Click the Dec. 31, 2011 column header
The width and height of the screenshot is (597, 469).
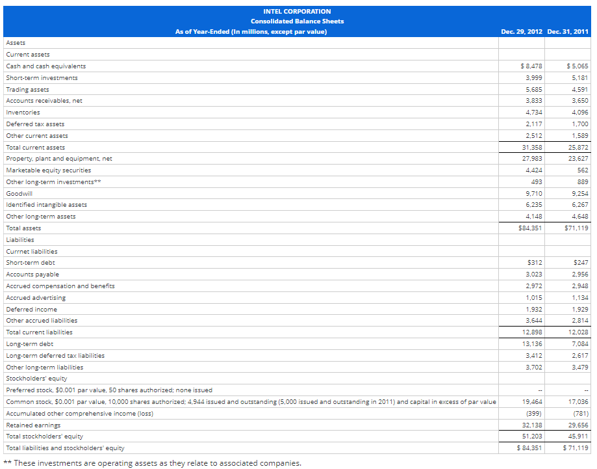point(568,31)
